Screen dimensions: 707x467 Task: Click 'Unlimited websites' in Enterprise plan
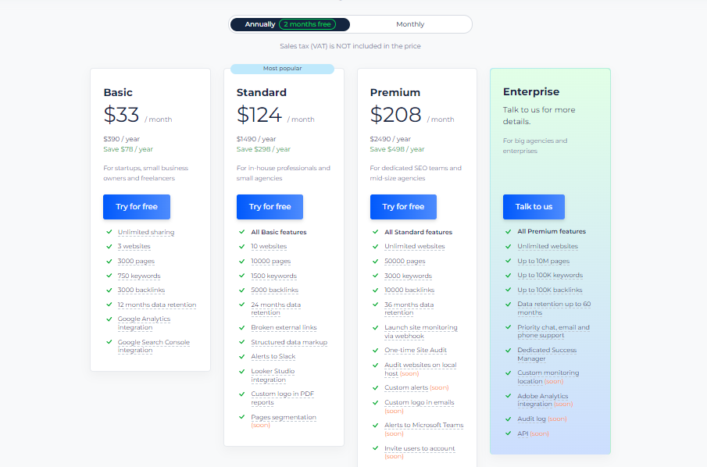(x=548, y=247)
